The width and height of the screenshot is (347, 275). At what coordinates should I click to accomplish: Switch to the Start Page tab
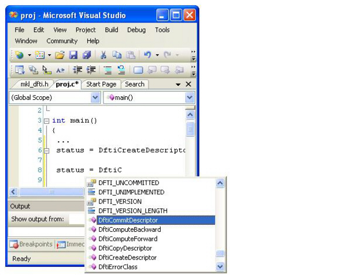101,84
